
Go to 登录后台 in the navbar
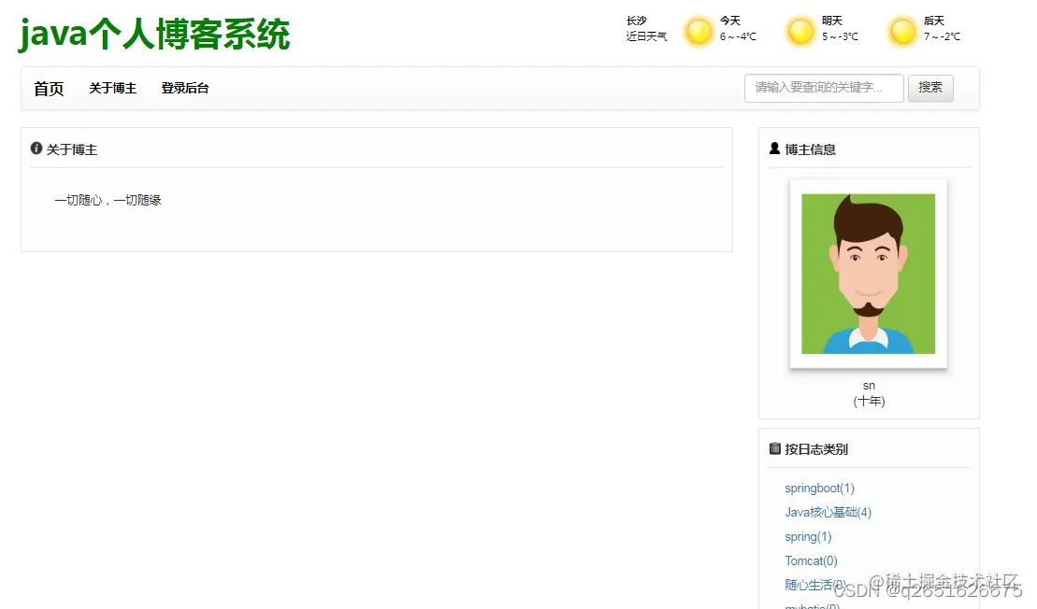185,88
